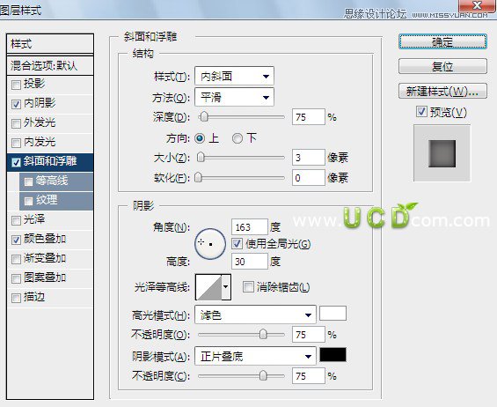Tick the 内发光 inner glow checkbox

[16, 143]
